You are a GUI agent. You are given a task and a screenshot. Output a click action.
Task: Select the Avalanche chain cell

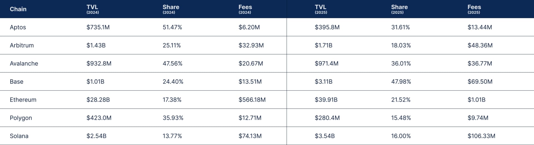[x=24, y=63]
